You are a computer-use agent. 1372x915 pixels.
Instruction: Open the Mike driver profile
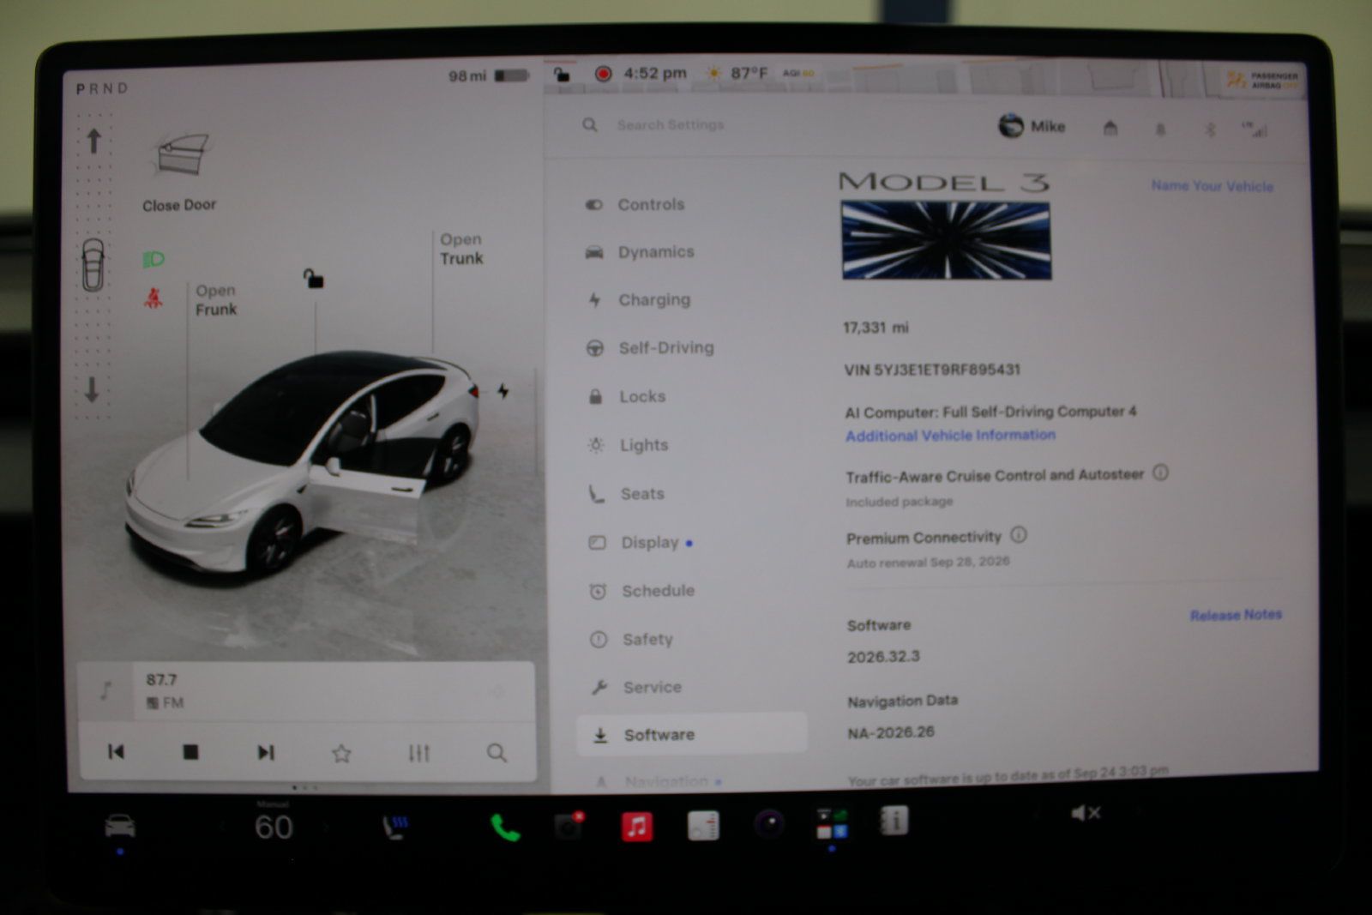coord(1032,126)
